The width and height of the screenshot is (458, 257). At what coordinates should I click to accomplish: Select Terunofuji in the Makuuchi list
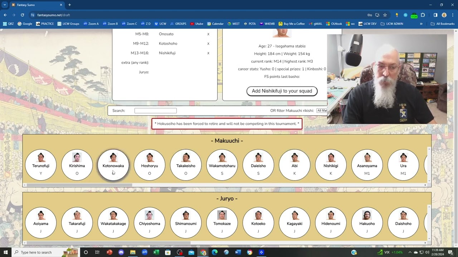pos(41,165)
